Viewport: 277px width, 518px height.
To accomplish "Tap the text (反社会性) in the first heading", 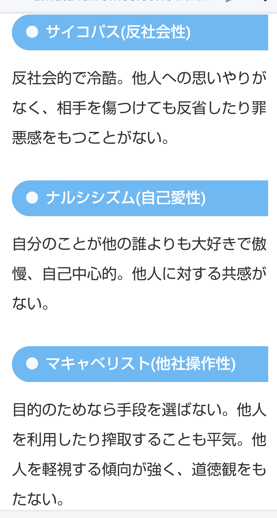I will pyautogui.click(x=156, y=32).
